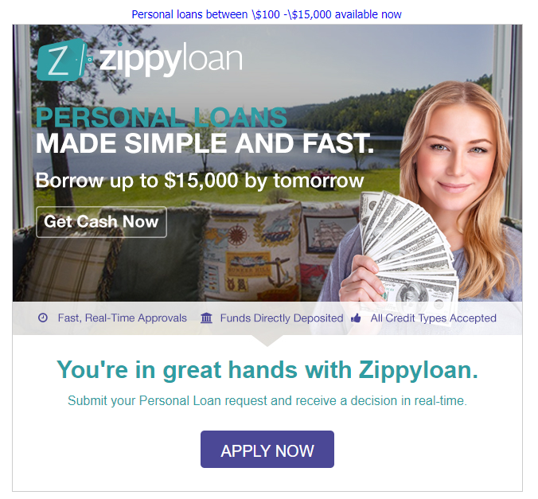Viewport: 538px width, 499px height.
Task: Click the thumbs-up icon
Action: click(356, 318)
